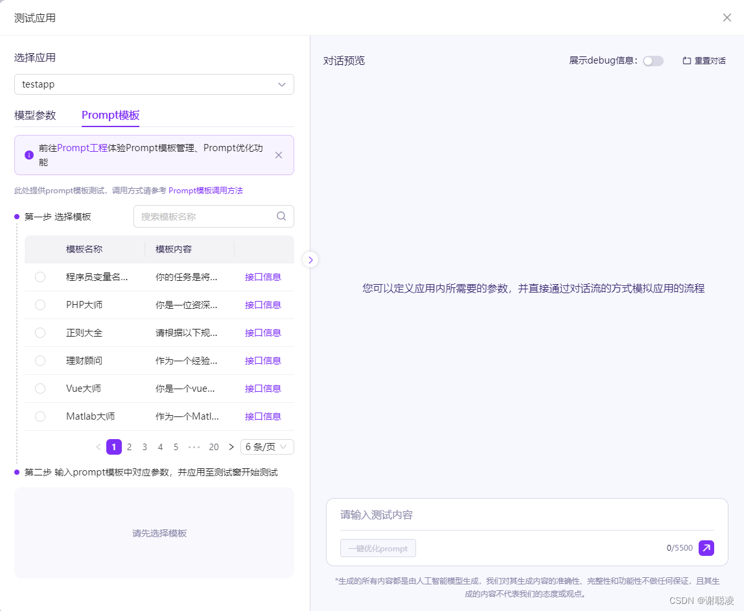The image size is (744, 611).
Task: Click the 一键优化prompt button
Action: click(378, 548)
